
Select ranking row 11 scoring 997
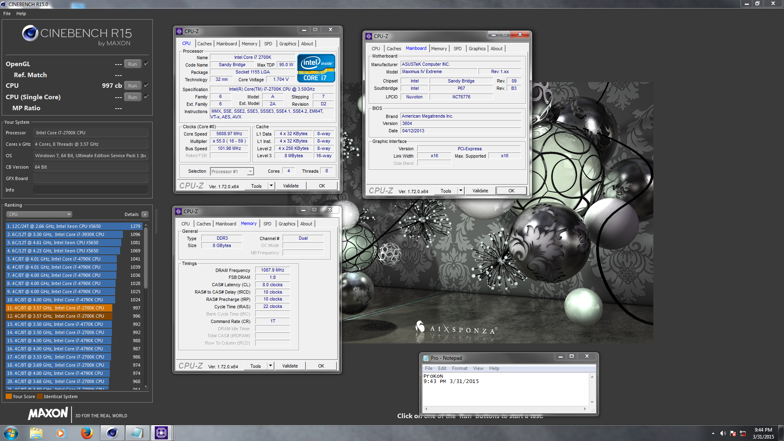pos(74,308)
